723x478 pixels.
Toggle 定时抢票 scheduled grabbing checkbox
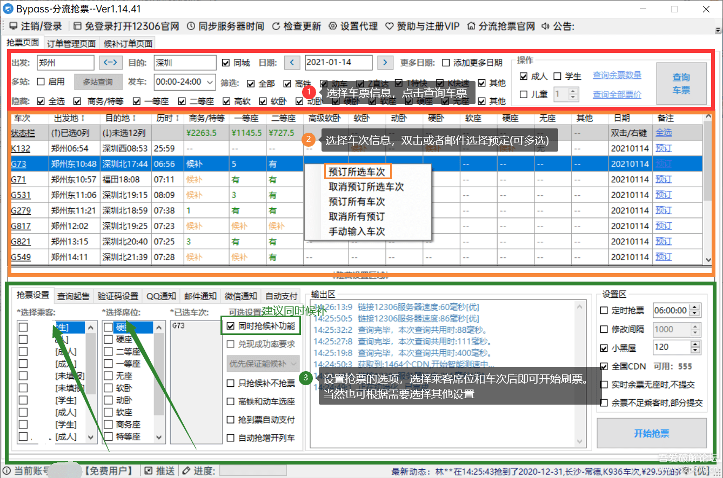pyautogui.click(x=604, y=310)
